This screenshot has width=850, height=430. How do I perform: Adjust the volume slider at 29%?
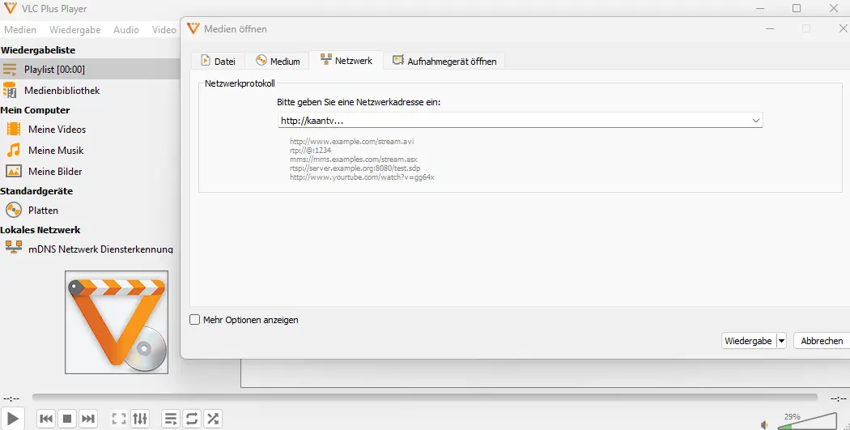click(805, 422)
